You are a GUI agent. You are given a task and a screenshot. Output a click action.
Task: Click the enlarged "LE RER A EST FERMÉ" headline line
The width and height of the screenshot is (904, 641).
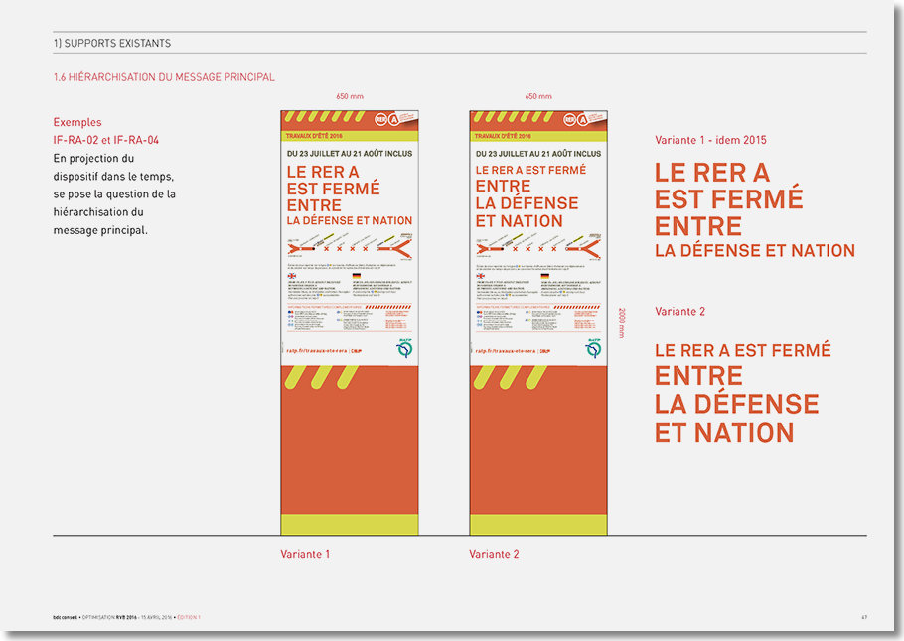(x=743, y=350)
